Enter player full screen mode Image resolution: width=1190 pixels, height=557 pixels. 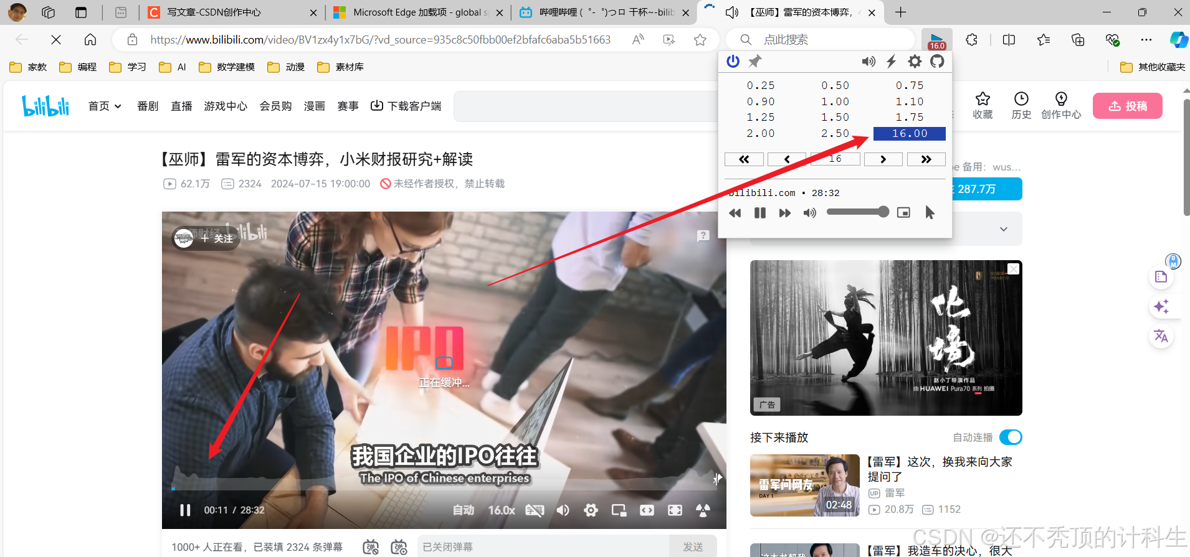pyautogui.click(x=675, y=510)
